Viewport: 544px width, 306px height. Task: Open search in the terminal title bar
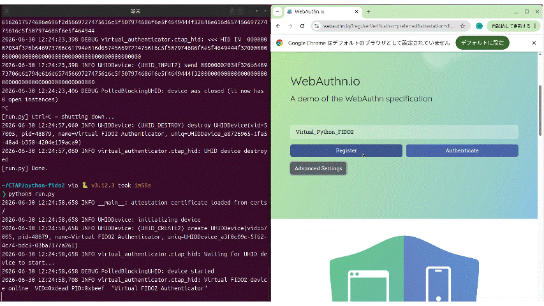pos(232,11)
